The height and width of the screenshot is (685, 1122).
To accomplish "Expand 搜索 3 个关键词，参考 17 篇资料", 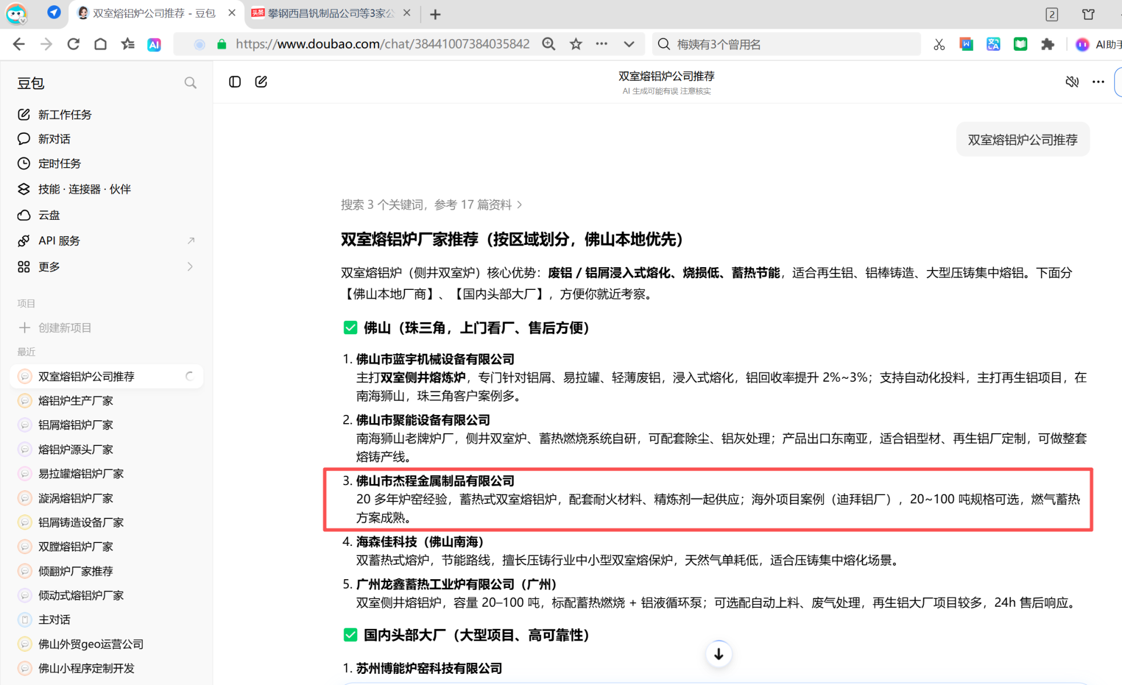I will pos(432,205).
